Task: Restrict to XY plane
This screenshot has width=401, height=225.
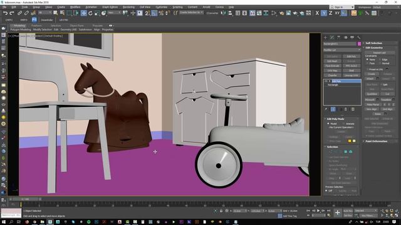Action: 337,13
